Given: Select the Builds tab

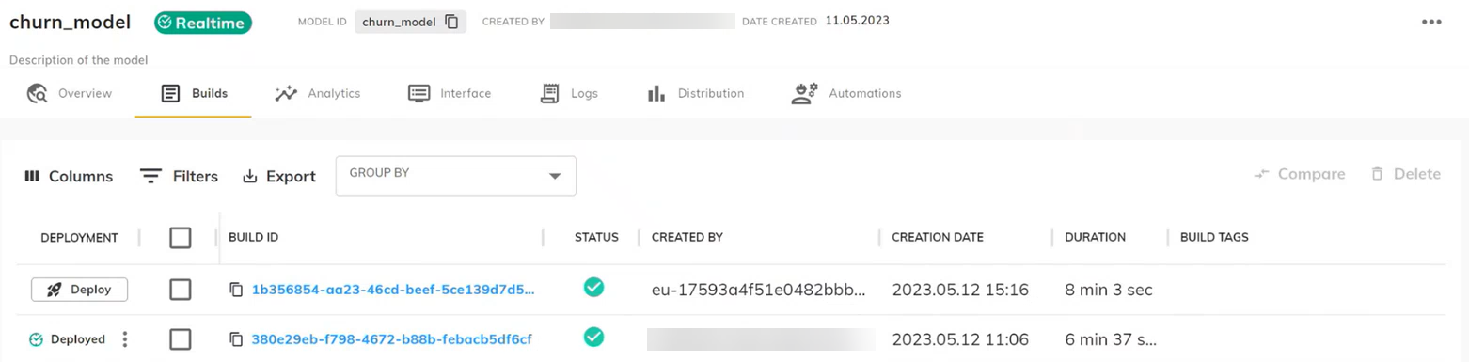Looking at the screenshot, I should (x=194, y=93).
